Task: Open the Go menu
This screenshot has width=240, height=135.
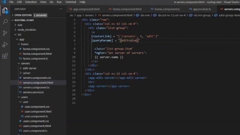Action: click(51, 2)
